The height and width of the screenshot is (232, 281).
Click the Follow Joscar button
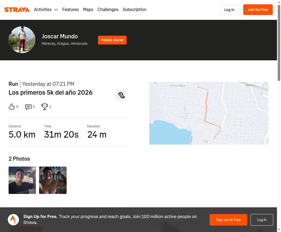coord(112,40)
